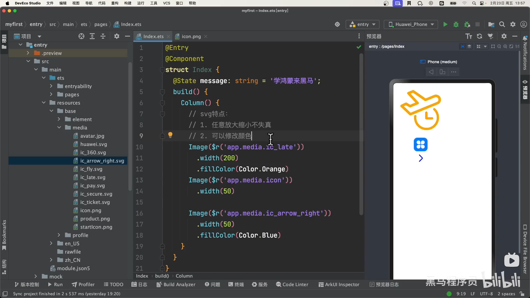Open the ArkUI Inspector tool window

(339, 284)
